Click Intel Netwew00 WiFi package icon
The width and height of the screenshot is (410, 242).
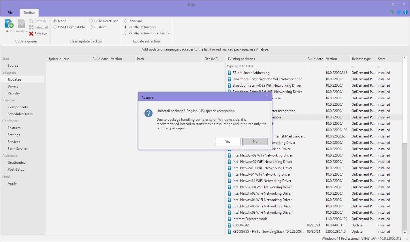pos(230,162)
